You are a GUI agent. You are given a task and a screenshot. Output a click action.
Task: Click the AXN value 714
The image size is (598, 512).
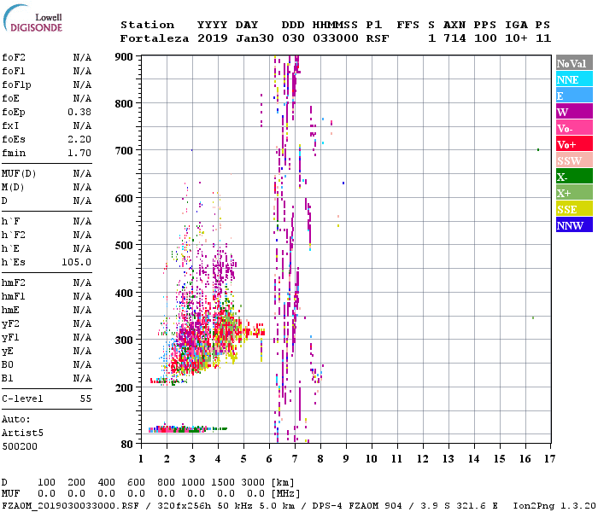454,38
